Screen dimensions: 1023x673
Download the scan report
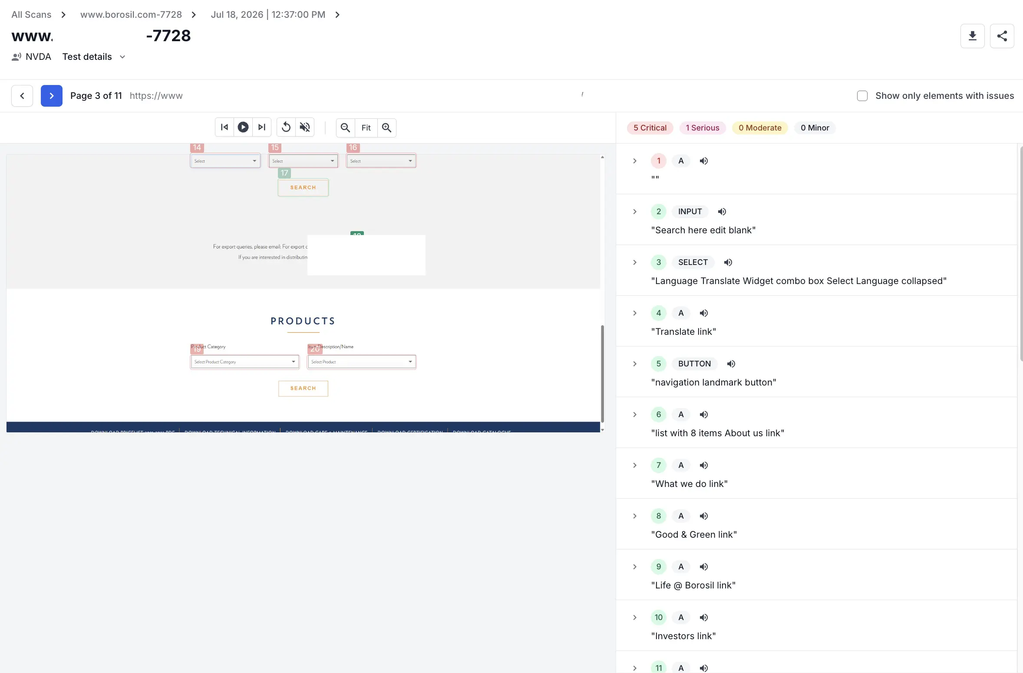972,36
